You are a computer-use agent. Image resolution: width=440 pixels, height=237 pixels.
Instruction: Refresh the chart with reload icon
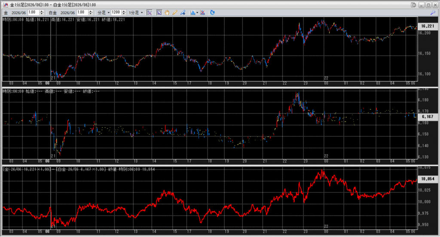coord(212,12)
